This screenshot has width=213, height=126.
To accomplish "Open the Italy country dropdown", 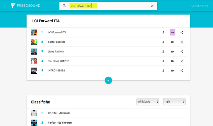I will [174, 102].
